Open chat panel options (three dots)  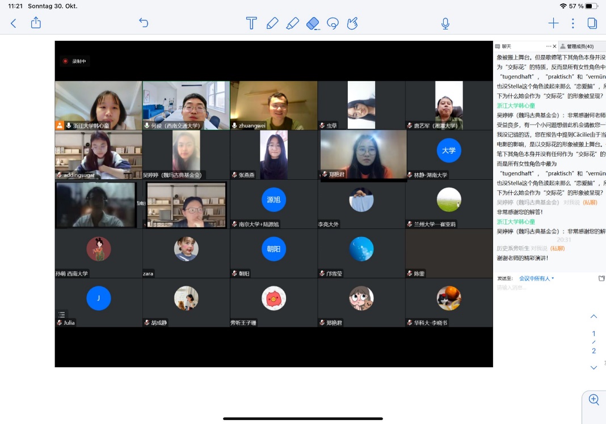point(549,46)
